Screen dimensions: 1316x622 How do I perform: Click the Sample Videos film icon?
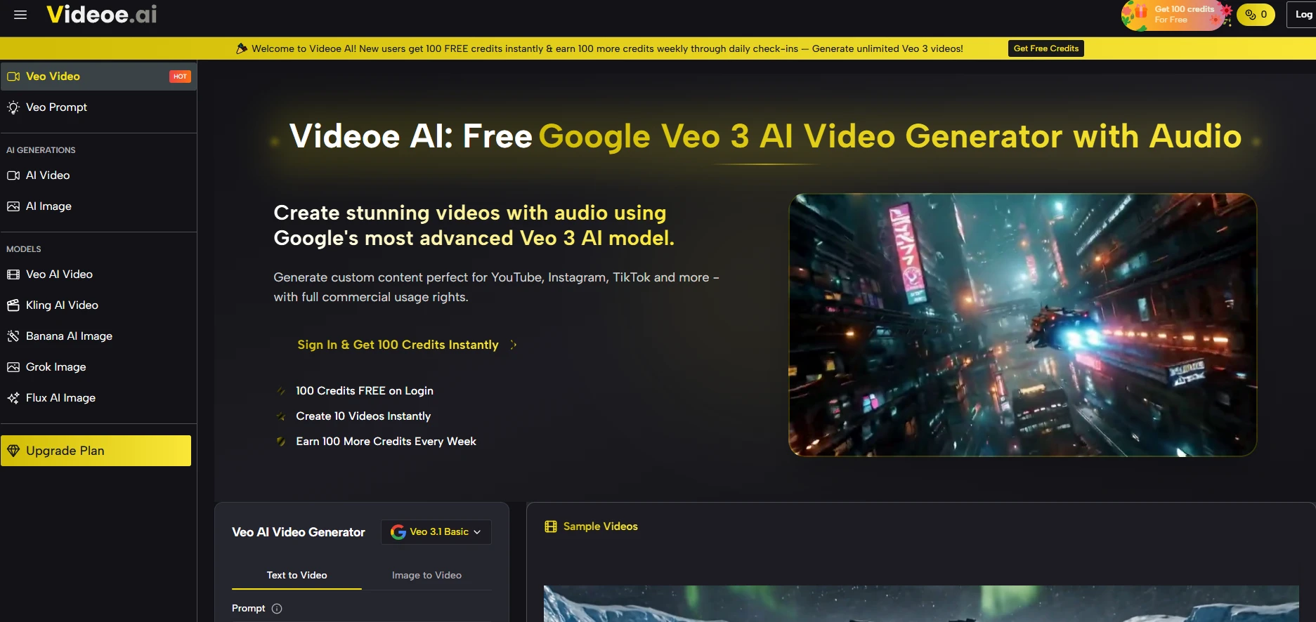pyautogui.click(x=551, y=527)
